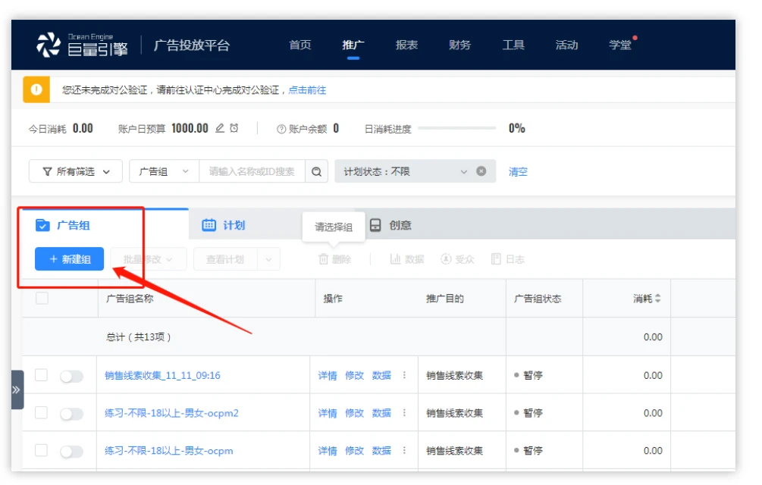Toggle switch for 销售线索收集_11_11_09:16 ad group
762x485 pixels.
(x=71, y=376)
